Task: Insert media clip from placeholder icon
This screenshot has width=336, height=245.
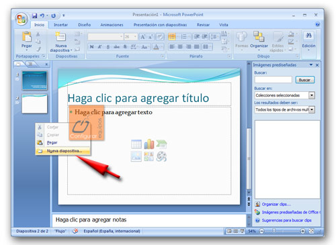Action: pos(161,156)
